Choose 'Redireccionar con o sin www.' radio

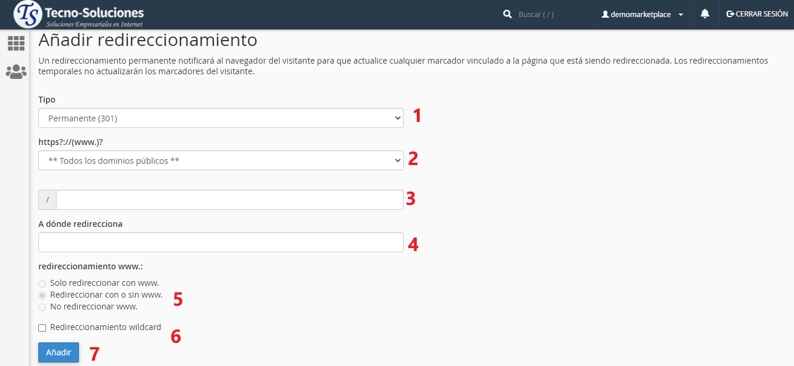[x=42, y=295]
